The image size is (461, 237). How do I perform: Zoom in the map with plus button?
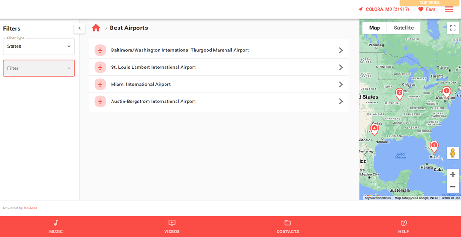453,175
